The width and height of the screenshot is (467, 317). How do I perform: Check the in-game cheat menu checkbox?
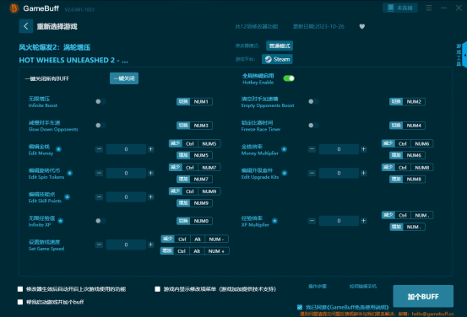158,289
